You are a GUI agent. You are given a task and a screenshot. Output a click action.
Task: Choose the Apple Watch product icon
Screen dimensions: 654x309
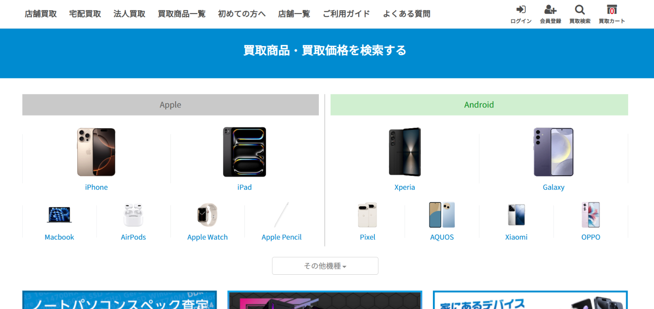click(x=207, y=215)
